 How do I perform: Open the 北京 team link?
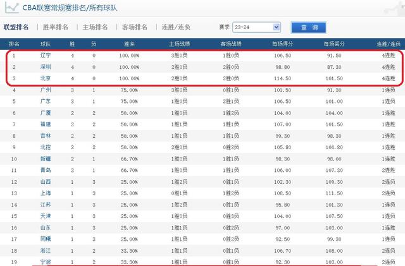coord(46,78)
